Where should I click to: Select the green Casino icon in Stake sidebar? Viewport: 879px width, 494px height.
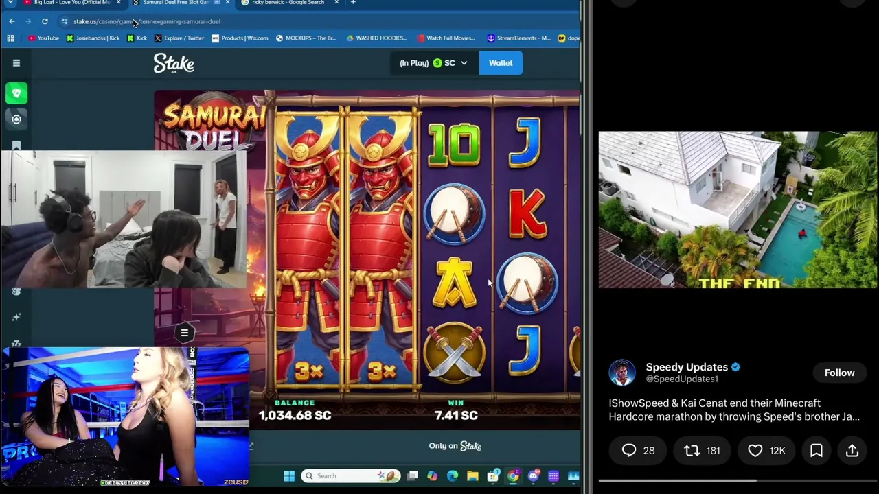tap(16, 93)
